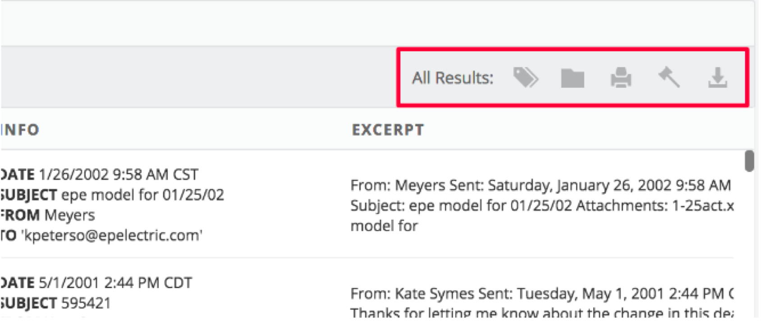
Task: Print all results with the printer icon
Action: (x=621, y=77)
